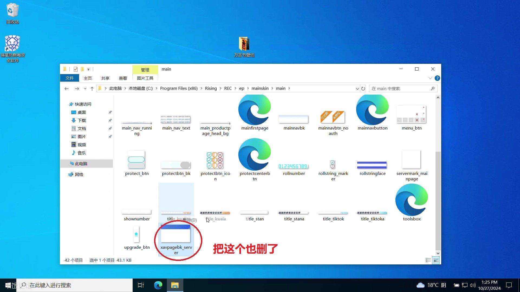Viewport: 520px width, 292px height.
Task: Open the 查看 View ribbon tab
Action: click(x=123, y=78)
